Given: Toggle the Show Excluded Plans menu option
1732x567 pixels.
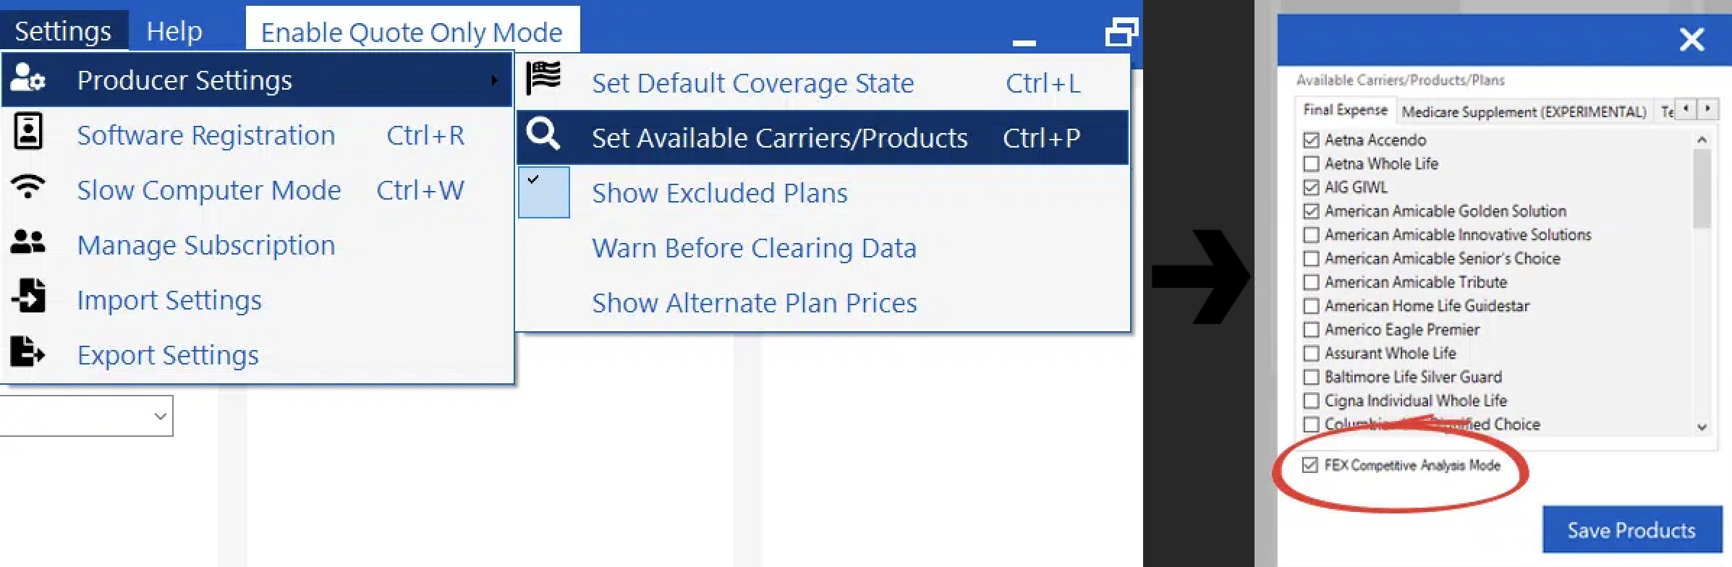Looking at the screenshot, I should (719, 193).
